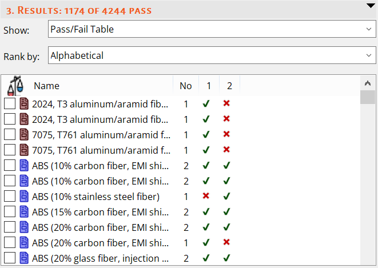Click the blue record icon for ABS 20% glass fiber
Screen dimensions: 378x268
pyautogui.click(x=24, y=258)
